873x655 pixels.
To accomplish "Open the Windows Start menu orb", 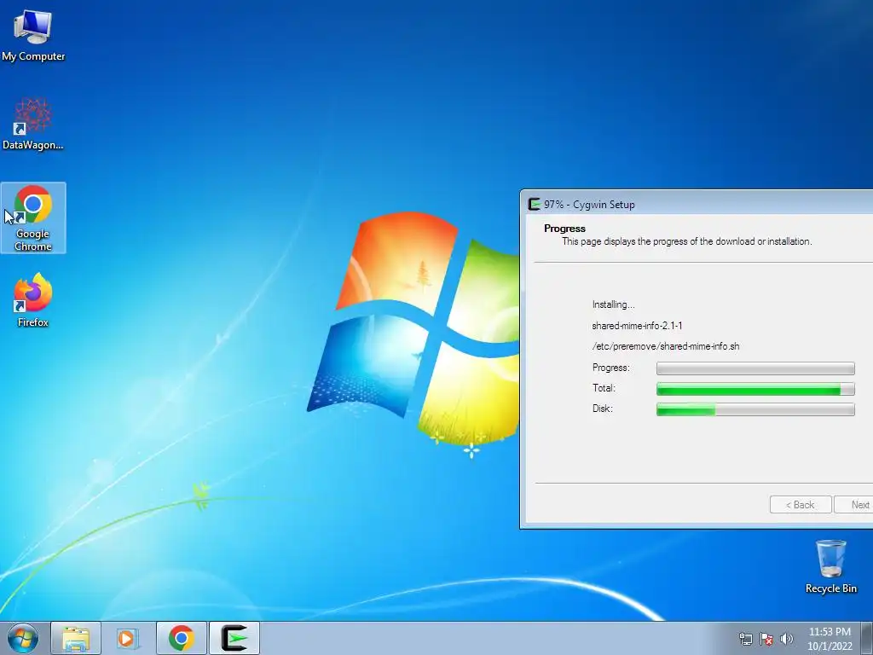I will click(x=23, y=638).
